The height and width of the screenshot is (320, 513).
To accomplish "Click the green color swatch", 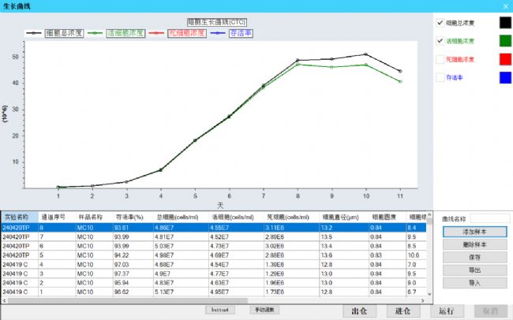I will click(505, 41).
